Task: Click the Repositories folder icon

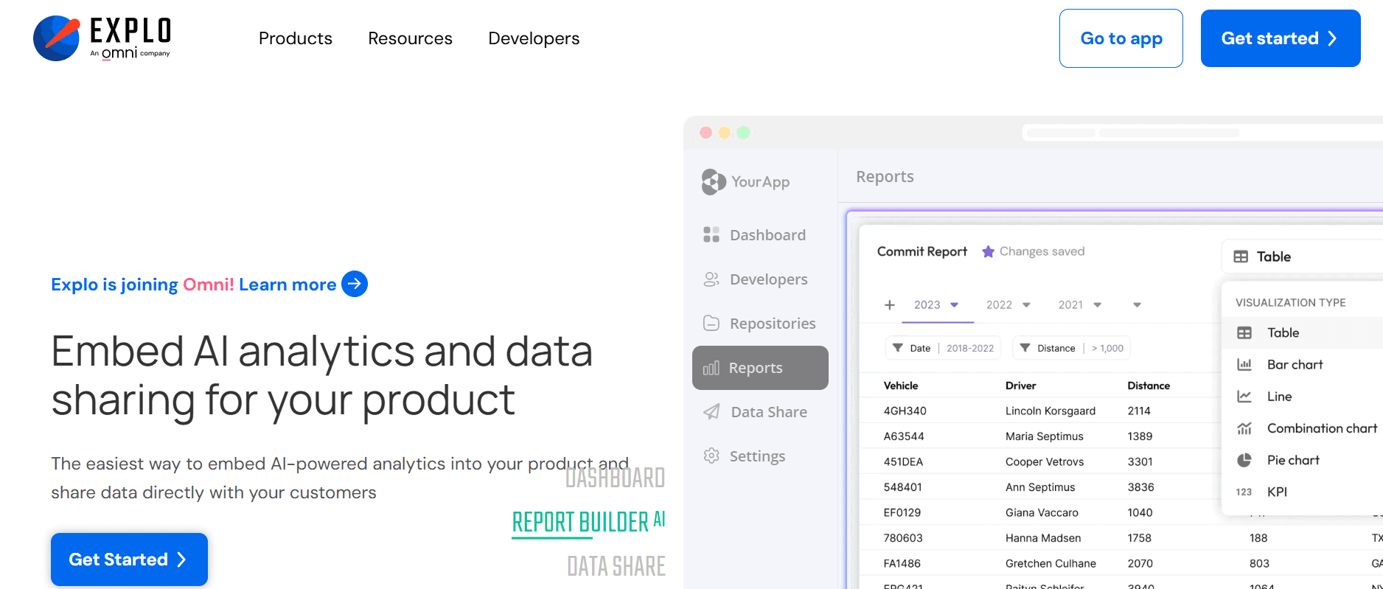Action: (x=711, y=323)
